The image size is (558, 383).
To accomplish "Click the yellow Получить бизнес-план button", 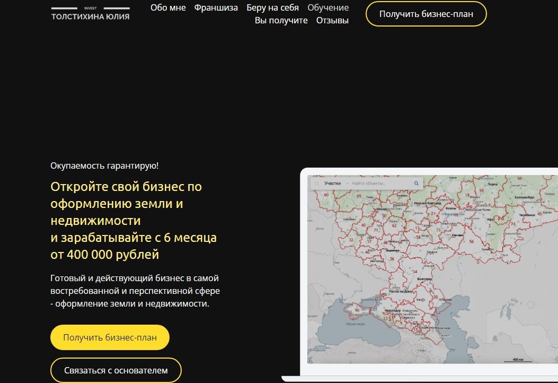I will tap(110, 337).
